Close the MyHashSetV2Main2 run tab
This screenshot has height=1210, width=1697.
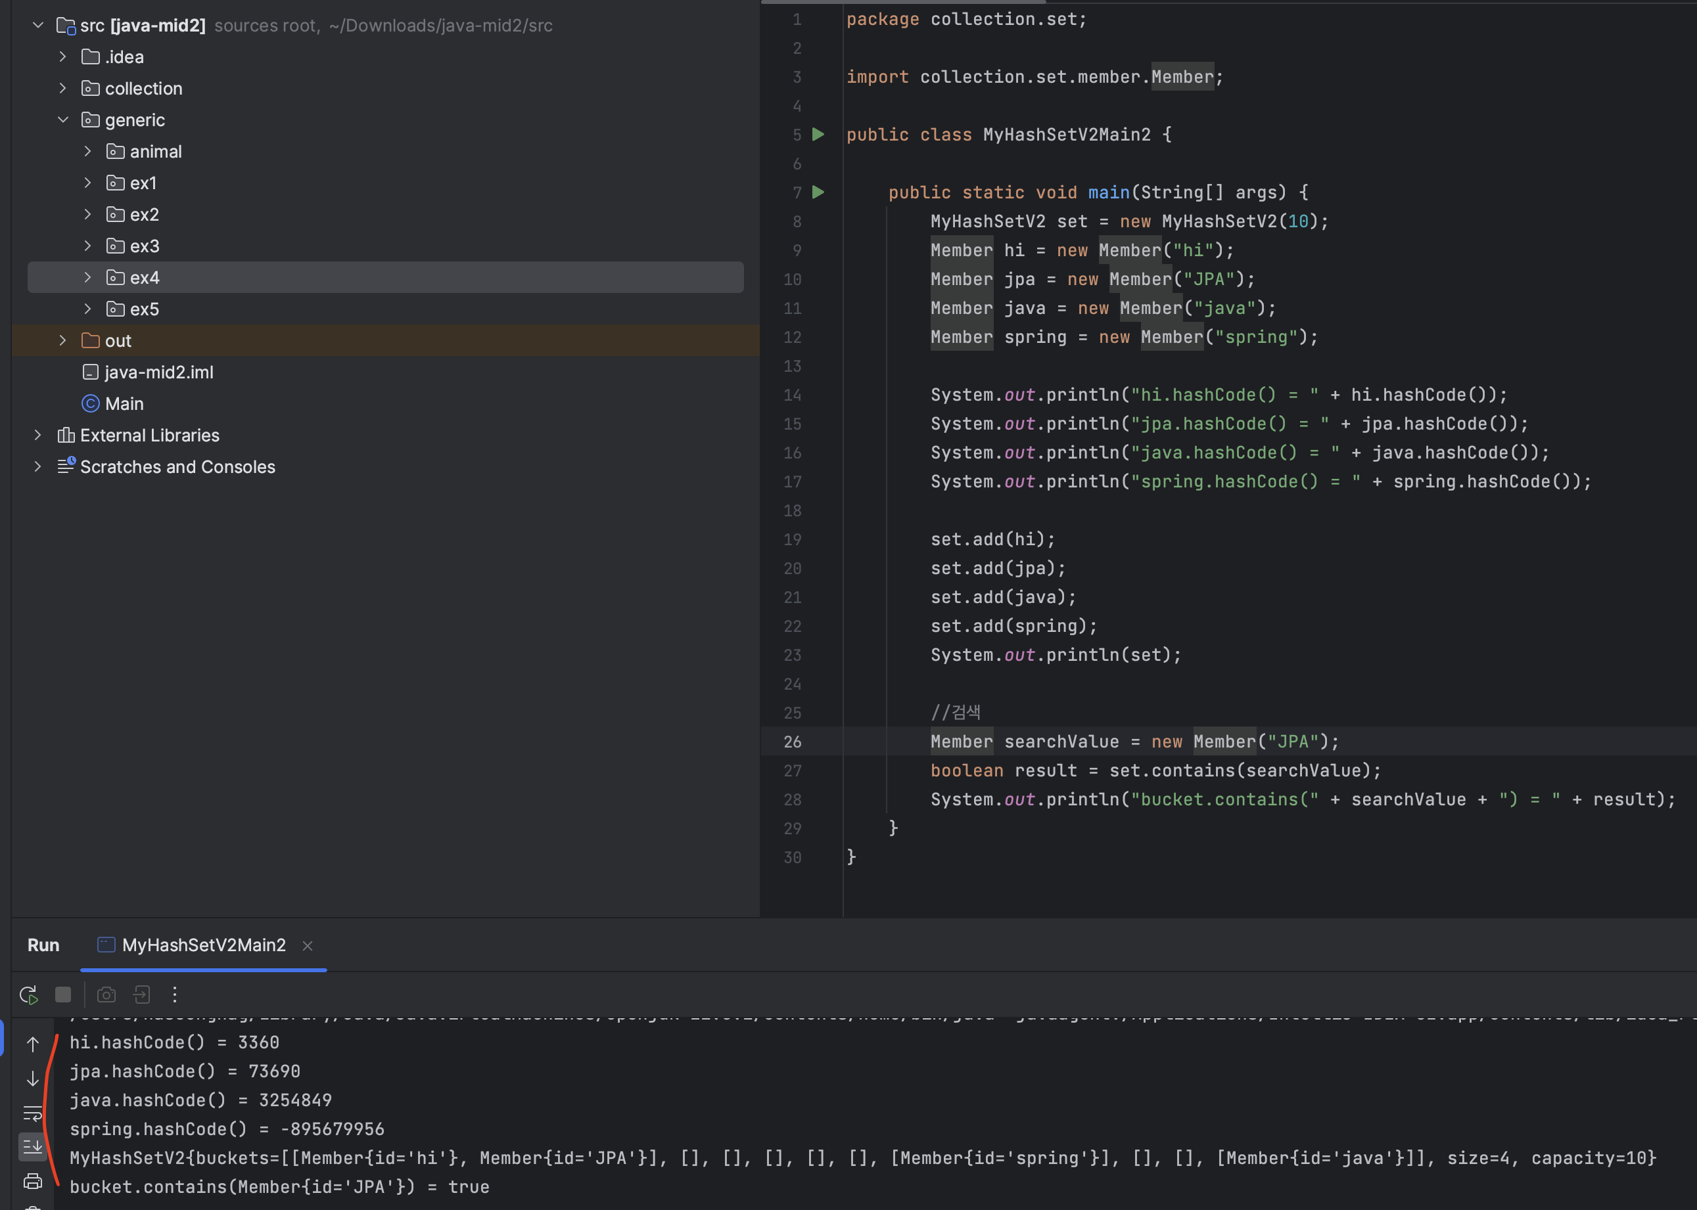click(307, 945)
